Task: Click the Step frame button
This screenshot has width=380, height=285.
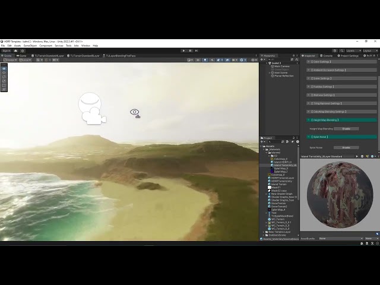Action: [197, 50]
